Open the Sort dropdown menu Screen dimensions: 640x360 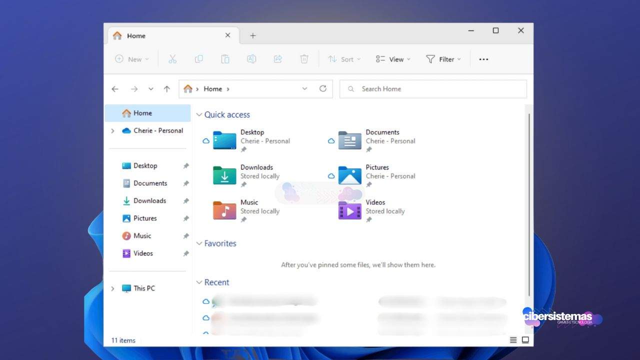click(344, 59)
